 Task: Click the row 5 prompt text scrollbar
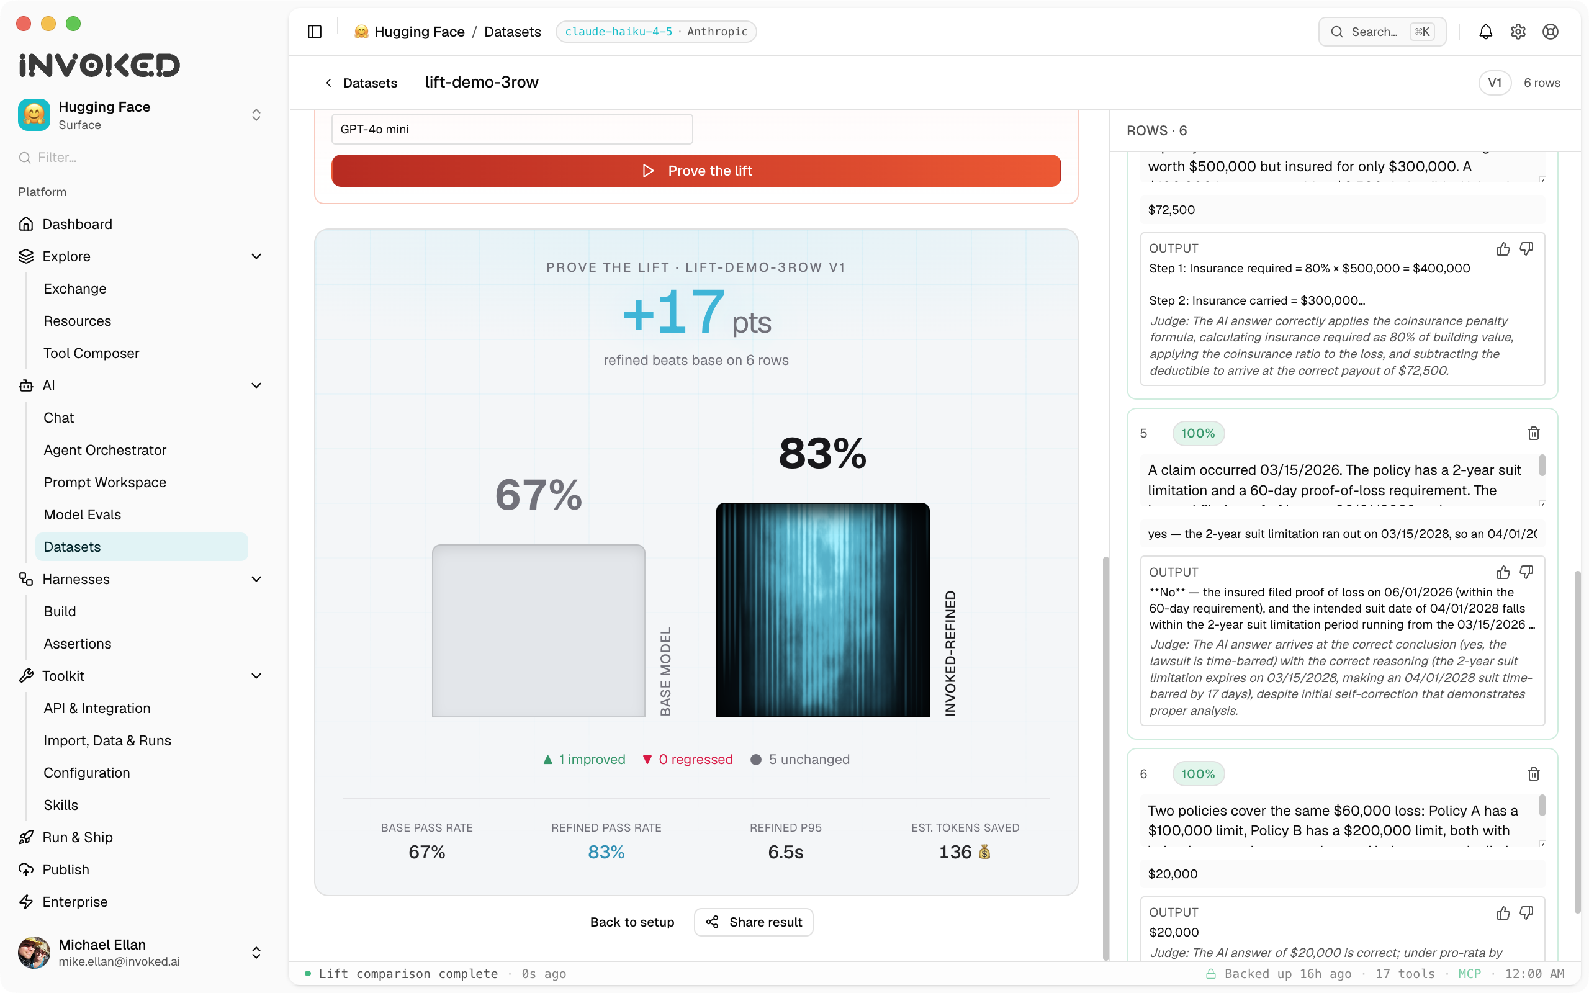tap(1542, 465)
